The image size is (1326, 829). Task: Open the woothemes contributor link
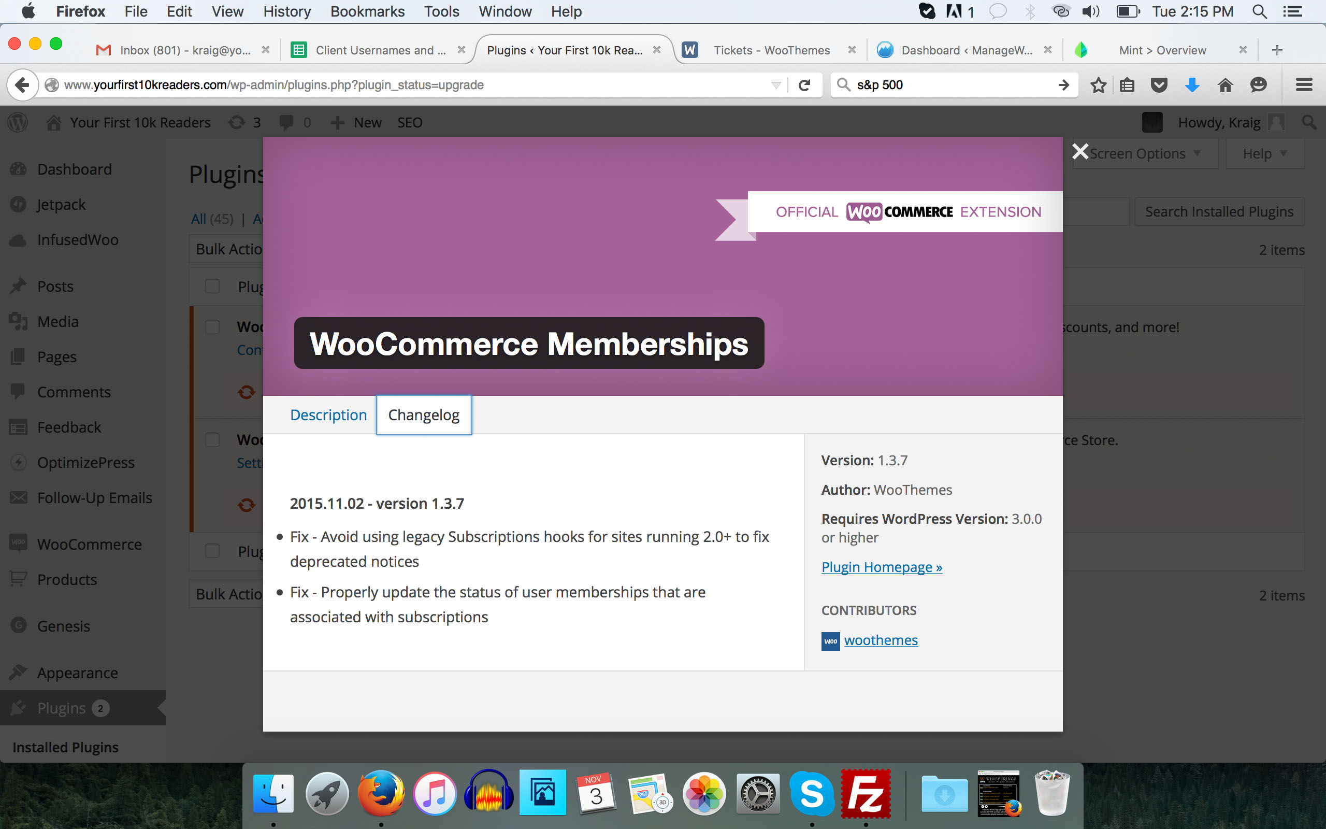point(881,640)
